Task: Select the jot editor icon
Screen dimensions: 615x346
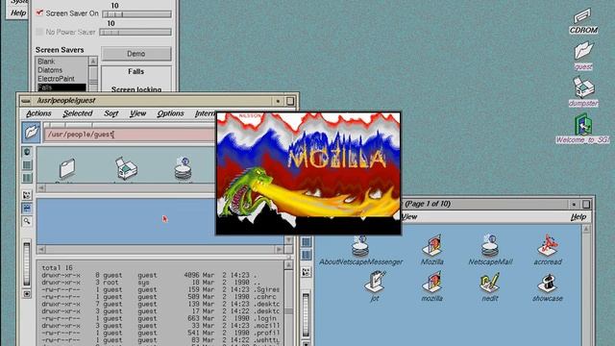Action: point(375,282)
